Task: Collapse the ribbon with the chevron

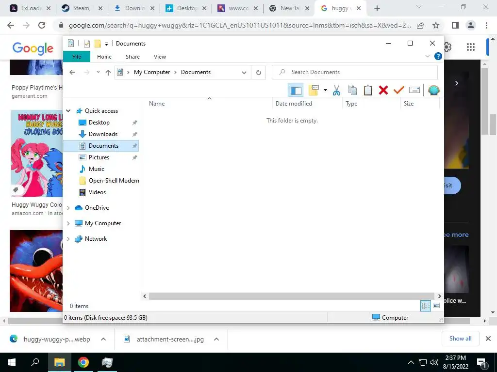Action: 427,56
